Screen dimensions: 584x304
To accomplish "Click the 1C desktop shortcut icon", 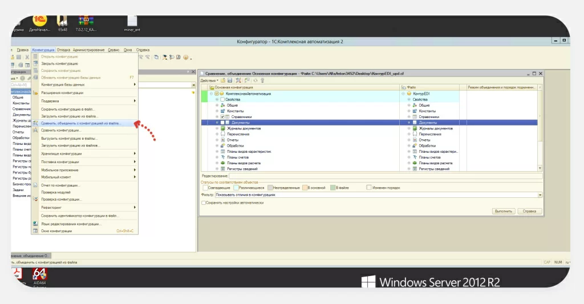I will point(40,22).
